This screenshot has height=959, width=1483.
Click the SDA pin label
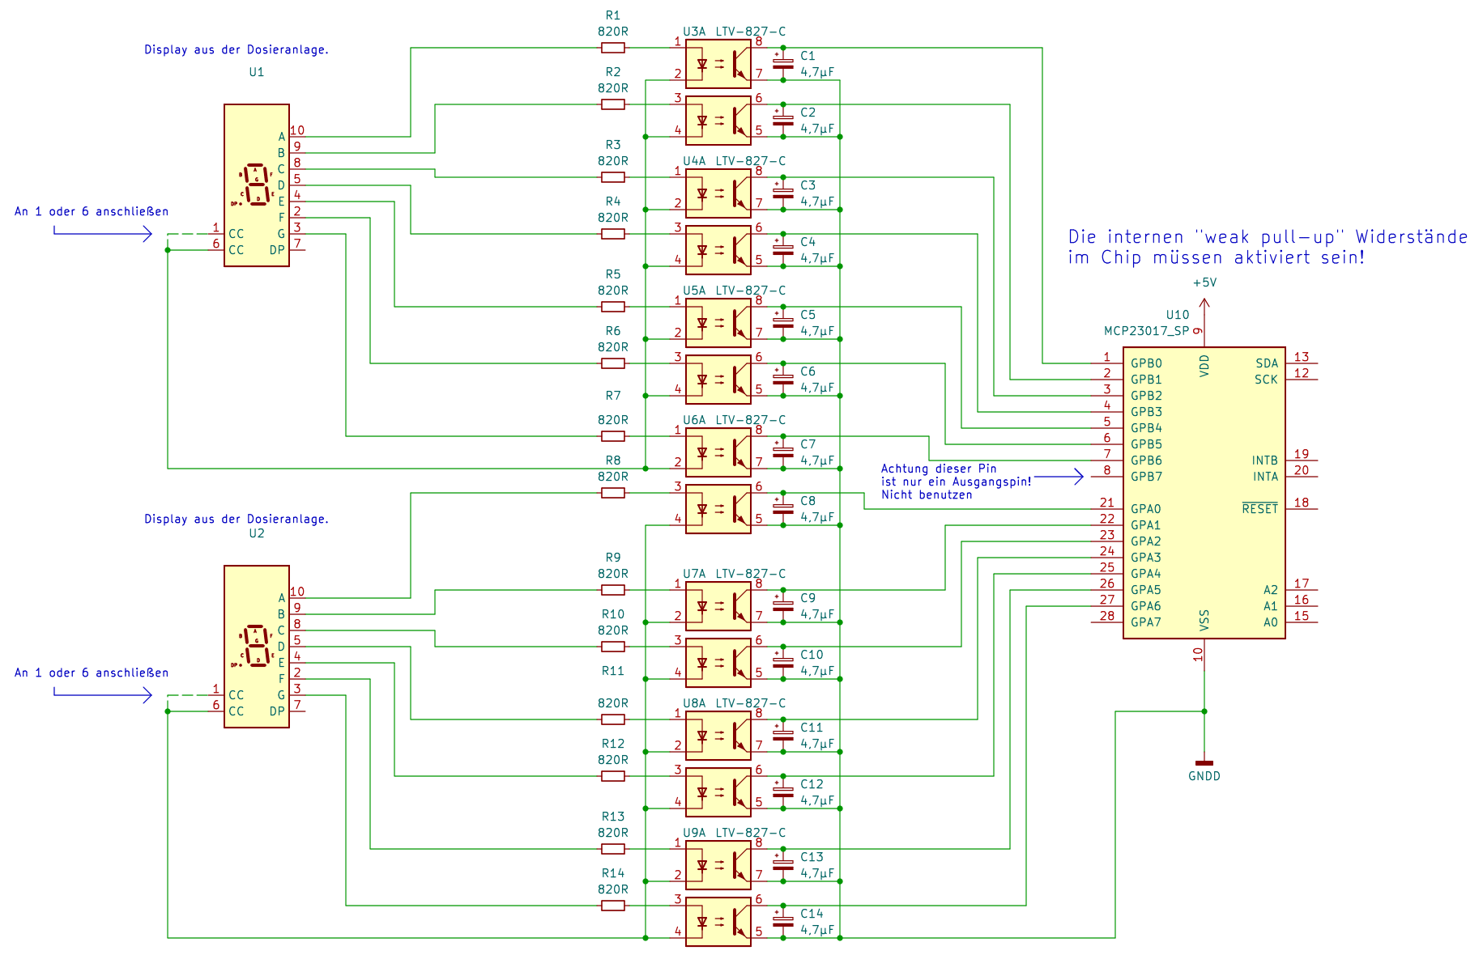(1267, 363)
